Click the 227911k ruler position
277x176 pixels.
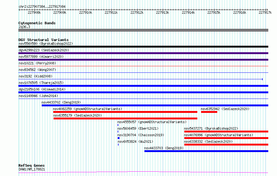pos(111,12)
